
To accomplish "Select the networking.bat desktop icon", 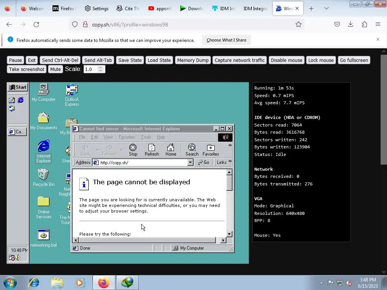I will point(44,238).
